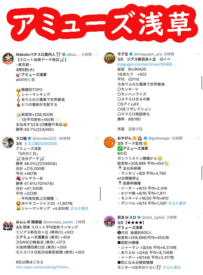Click verified badge next to スロ猫
The image size is (203, 275).
click(30, 139)
